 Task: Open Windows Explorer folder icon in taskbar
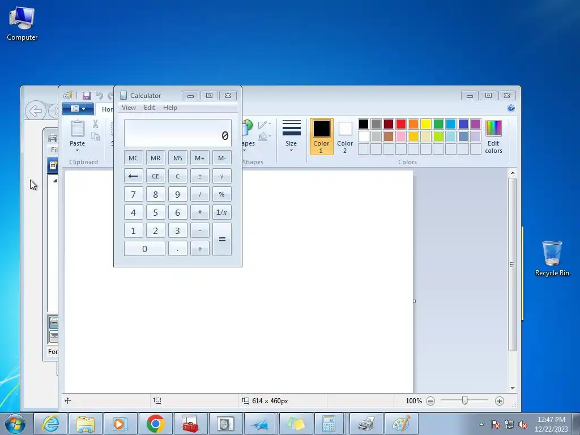click(86, 424)
